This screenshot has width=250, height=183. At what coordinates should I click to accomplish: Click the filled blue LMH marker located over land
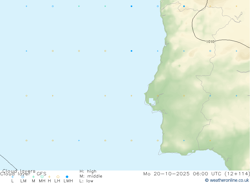pyautogui.click(x=184, y=6)
